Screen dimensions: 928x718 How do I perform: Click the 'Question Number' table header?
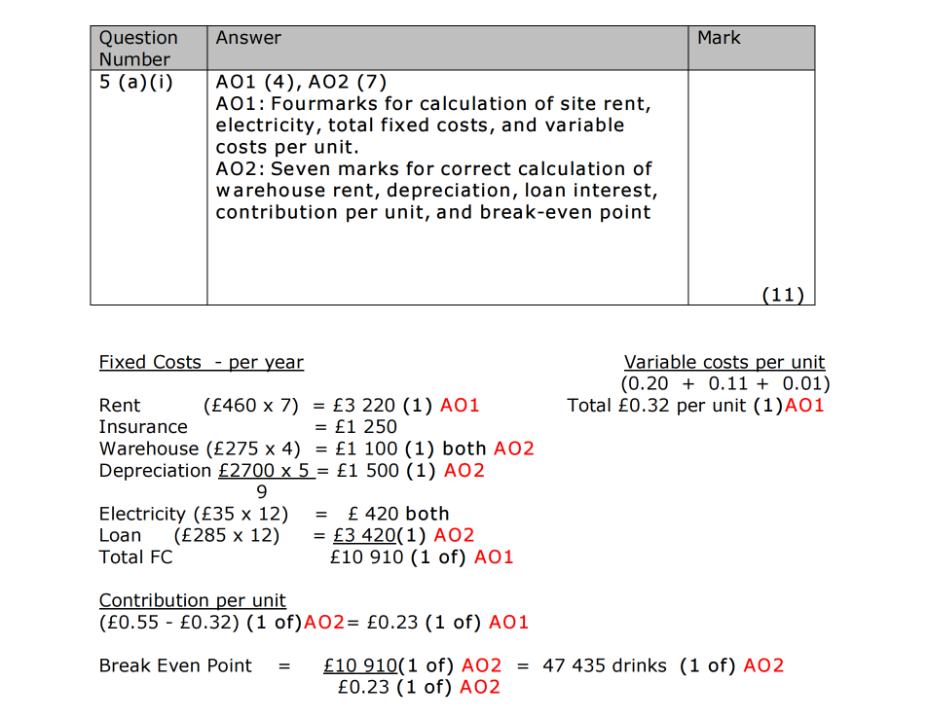pyautogui.click(x=138, y=48)
